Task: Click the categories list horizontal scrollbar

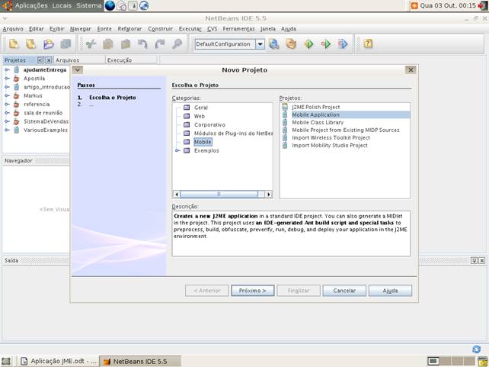Action: point(219,194)
